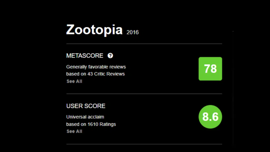Image resolution: width=270 pixels, height=152 pixels.
Task: Click the 2016 release year label
Action: pyautogui.click(x=133, y=32)
